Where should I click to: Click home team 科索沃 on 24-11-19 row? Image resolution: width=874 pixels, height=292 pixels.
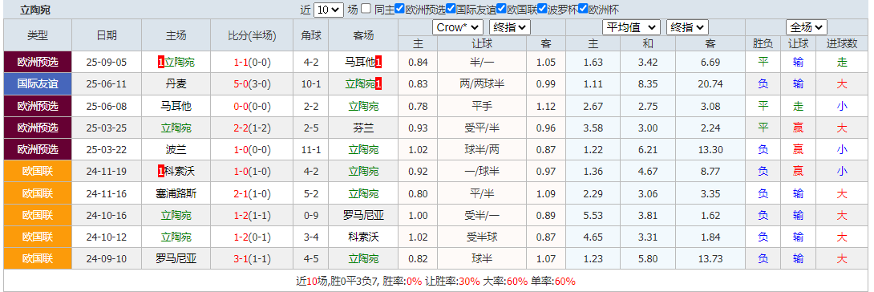(180, 172)
